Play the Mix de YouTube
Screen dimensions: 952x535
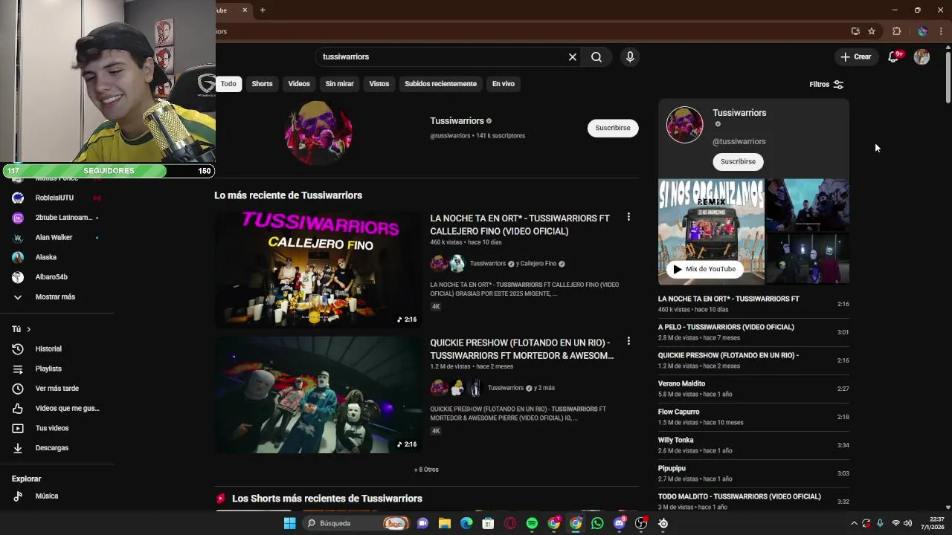coord(704,269)
